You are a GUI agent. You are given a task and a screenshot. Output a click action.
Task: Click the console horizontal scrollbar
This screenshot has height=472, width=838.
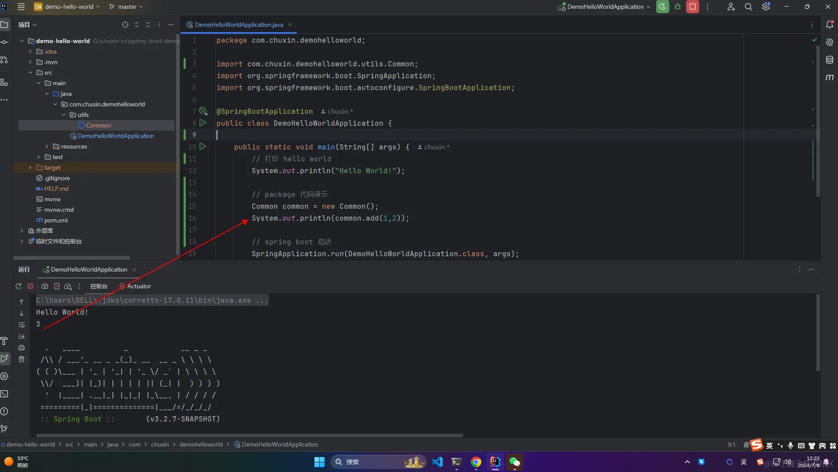(x=249, y=436)
